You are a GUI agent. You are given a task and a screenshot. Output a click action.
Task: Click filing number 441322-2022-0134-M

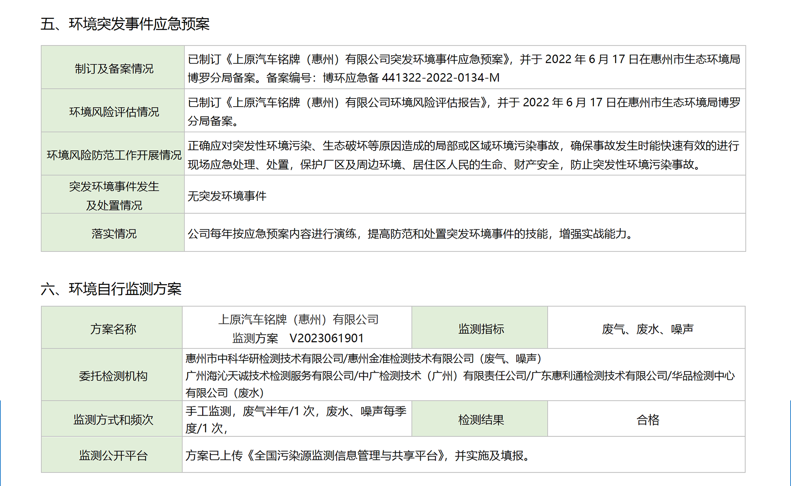pyautogui.click(x=440, y=78)
